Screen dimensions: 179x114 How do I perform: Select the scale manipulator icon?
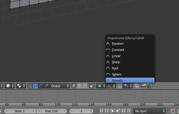(x=47, y=86)
